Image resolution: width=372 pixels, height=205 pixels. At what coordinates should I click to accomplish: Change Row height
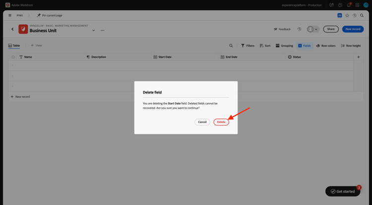coord(351,45)
